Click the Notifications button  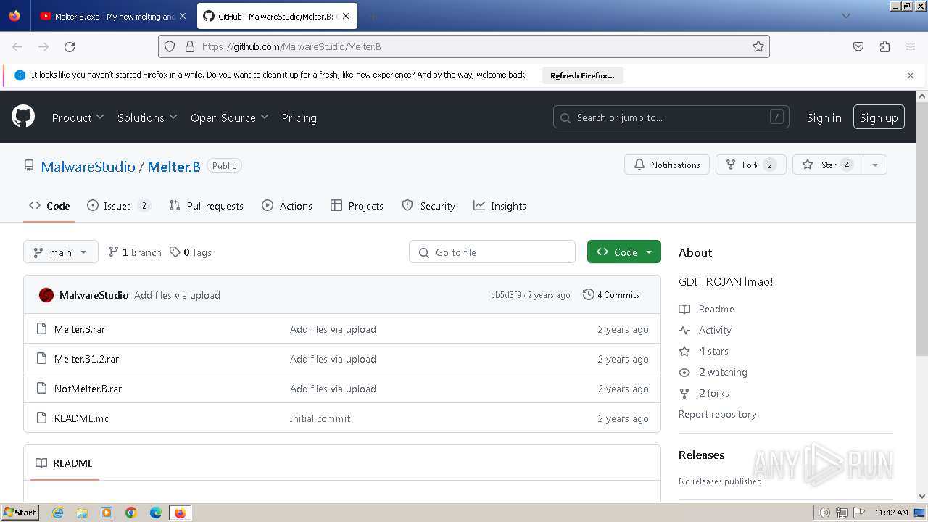pyautogui.click(x=667, y=165)
